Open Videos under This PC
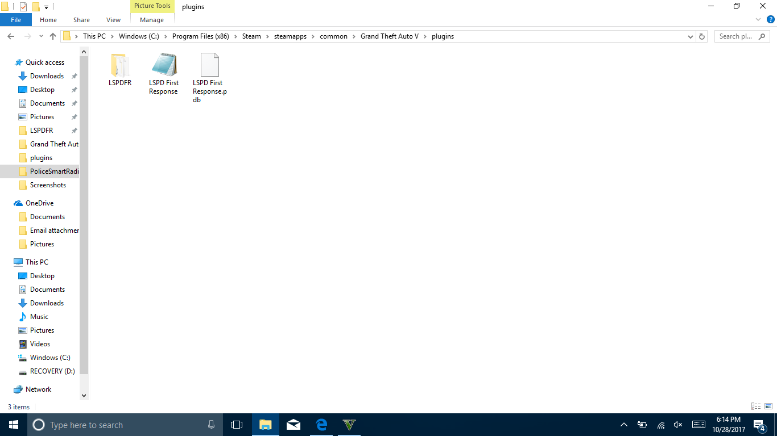The image size is (777, 436). tap(40, 344)
